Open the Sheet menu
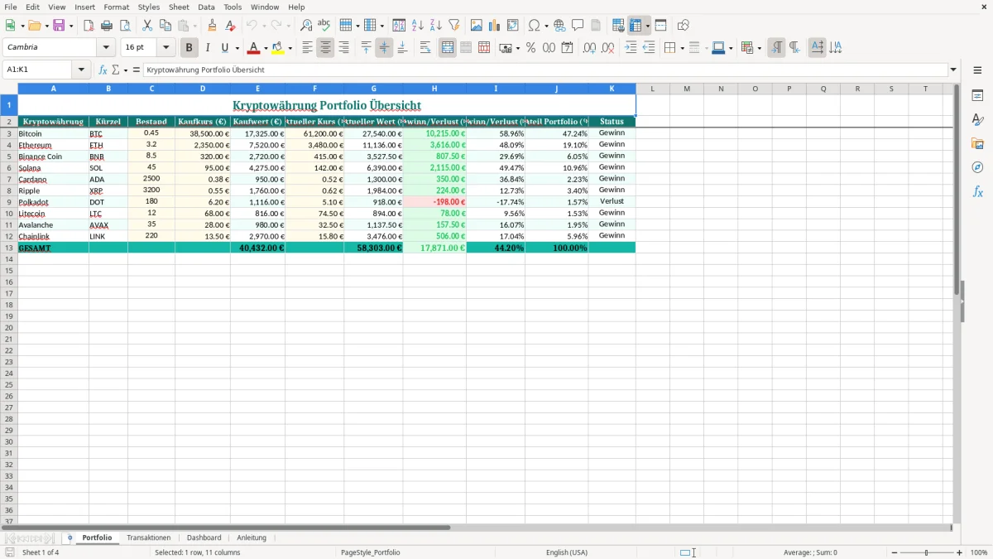The image size is (993, 559). pos(179,7)
